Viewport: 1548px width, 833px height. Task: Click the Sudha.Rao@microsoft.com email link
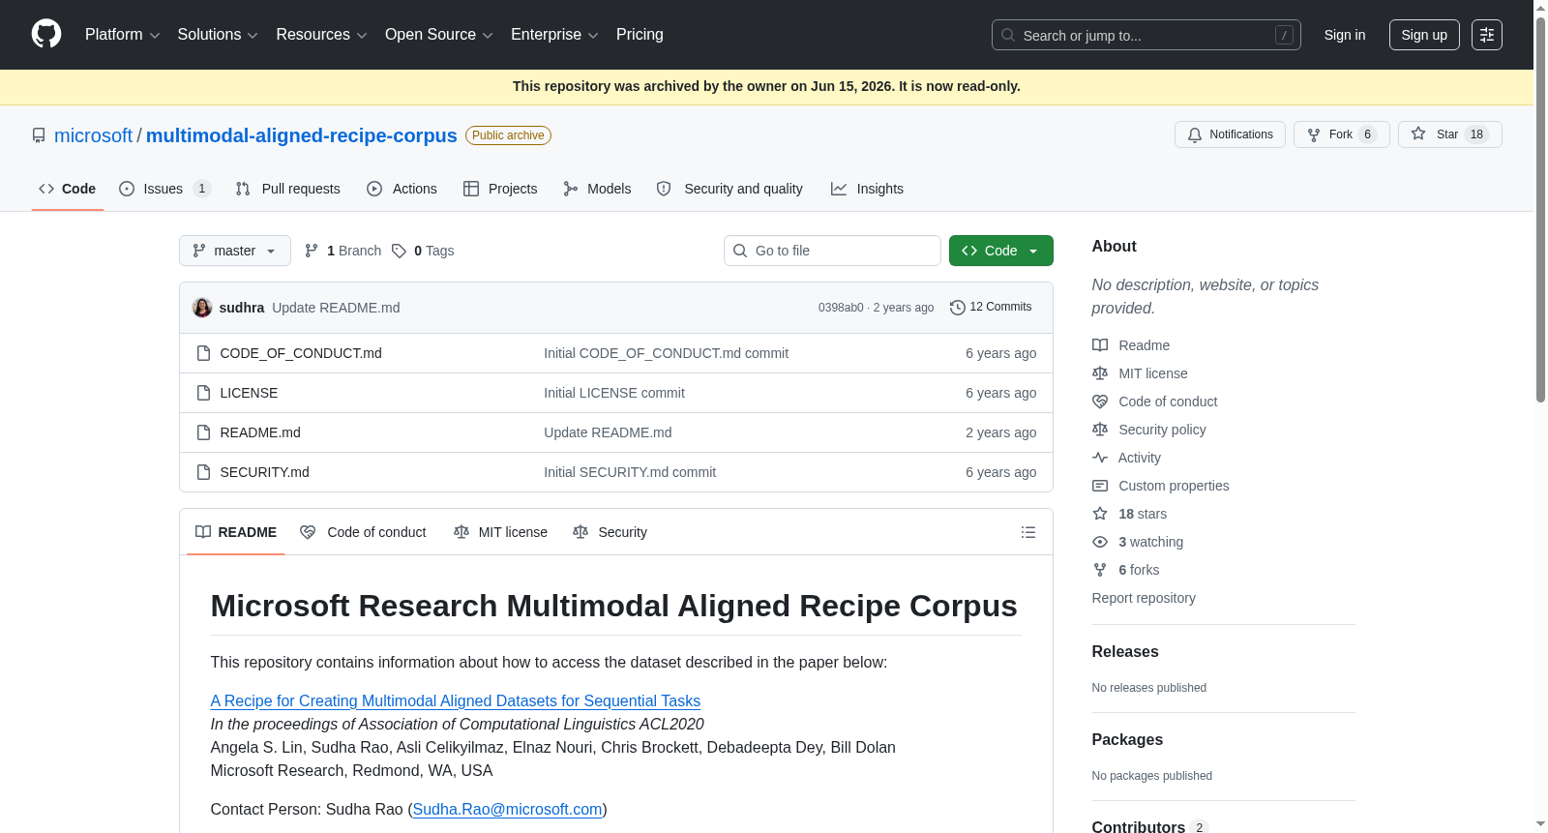tap(508, 810)
